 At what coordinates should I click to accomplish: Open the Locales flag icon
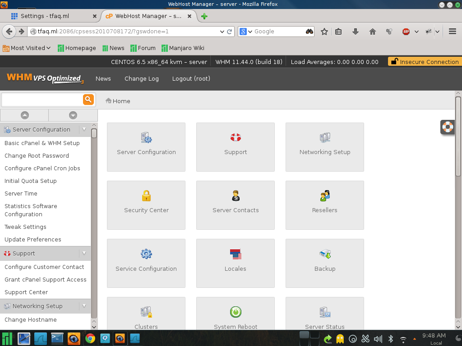(236, 254)
